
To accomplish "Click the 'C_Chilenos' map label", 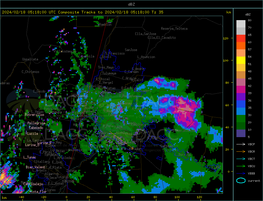I will click(30, 72).
